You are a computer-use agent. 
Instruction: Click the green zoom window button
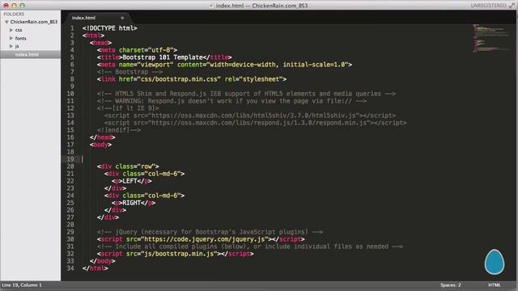coord(22,6)
